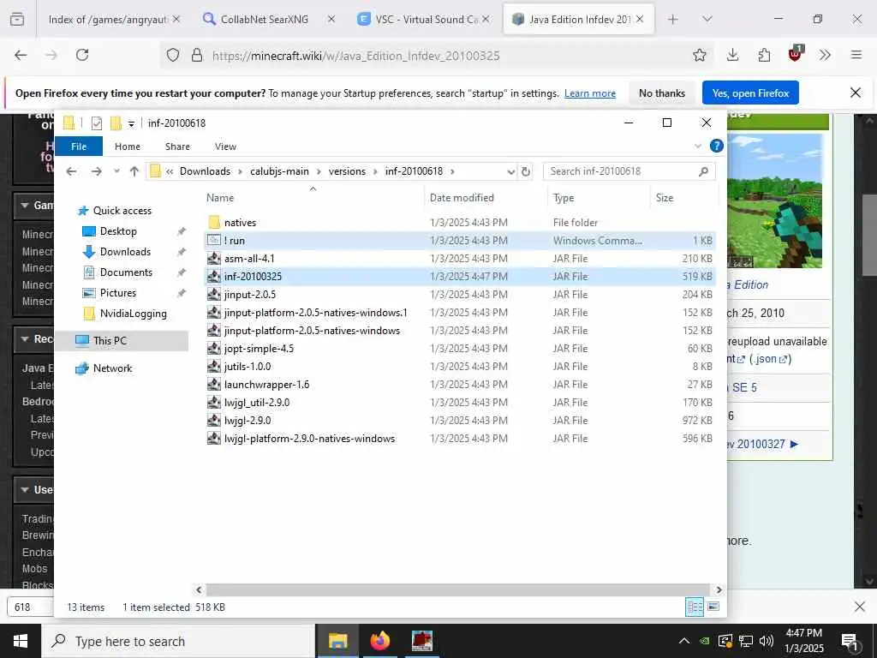The image size is (877, 658).
Task: Open the View ribbon tab
Action: pyautogui.click(x=225, y=146)
